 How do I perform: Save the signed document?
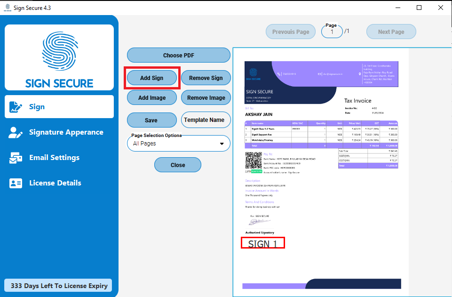coord(152,120)
